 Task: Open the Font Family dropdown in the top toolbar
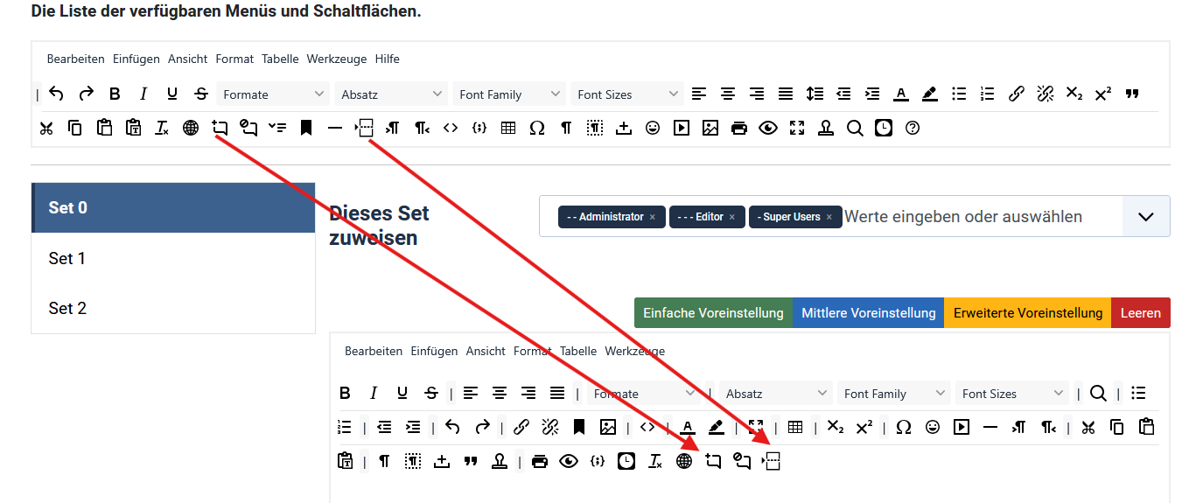pyautogui.click(x=510, y=94)
